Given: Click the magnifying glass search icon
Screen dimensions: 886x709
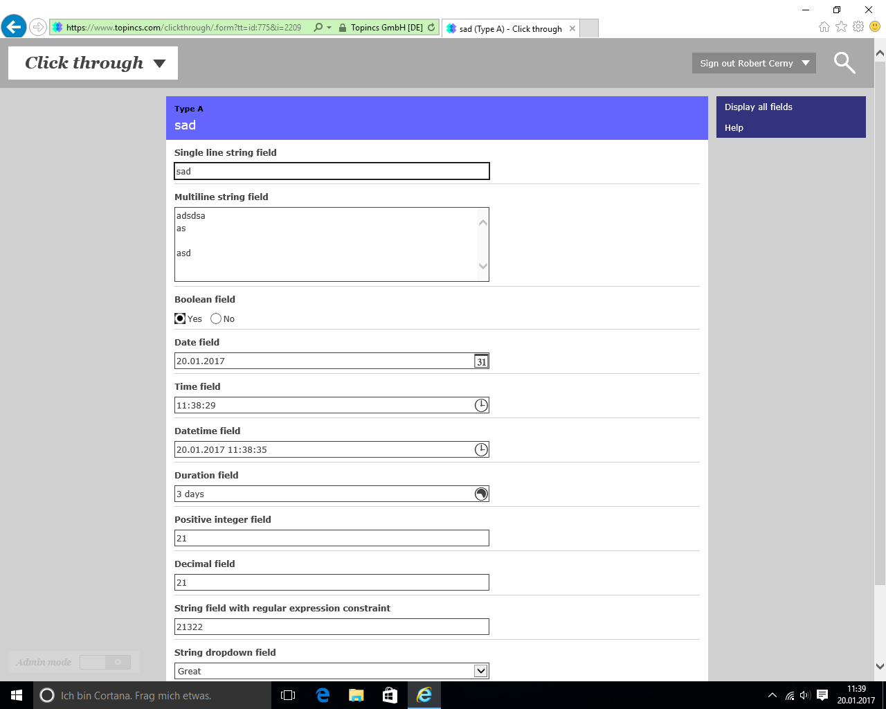Looking at the screenshot, I should pyautogui.click(x=844, y=63).
